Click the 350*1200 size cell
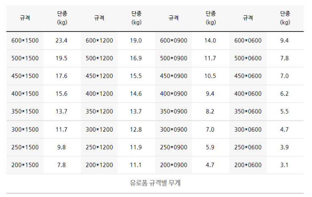 pos(99,111)
